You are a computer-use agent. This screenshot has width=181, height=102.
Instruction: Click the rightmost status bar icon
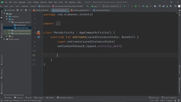click(x=179, y=101)
